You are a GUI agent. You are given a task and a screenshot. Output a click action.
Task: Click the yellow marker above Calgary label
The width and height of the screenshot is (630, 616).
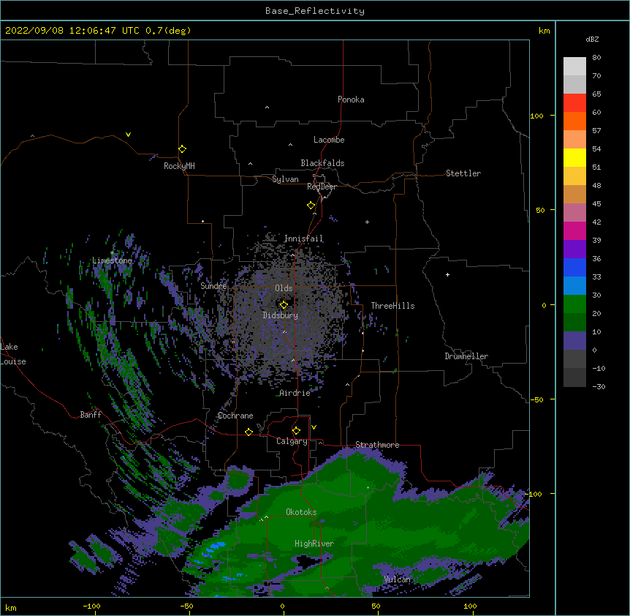296,431
